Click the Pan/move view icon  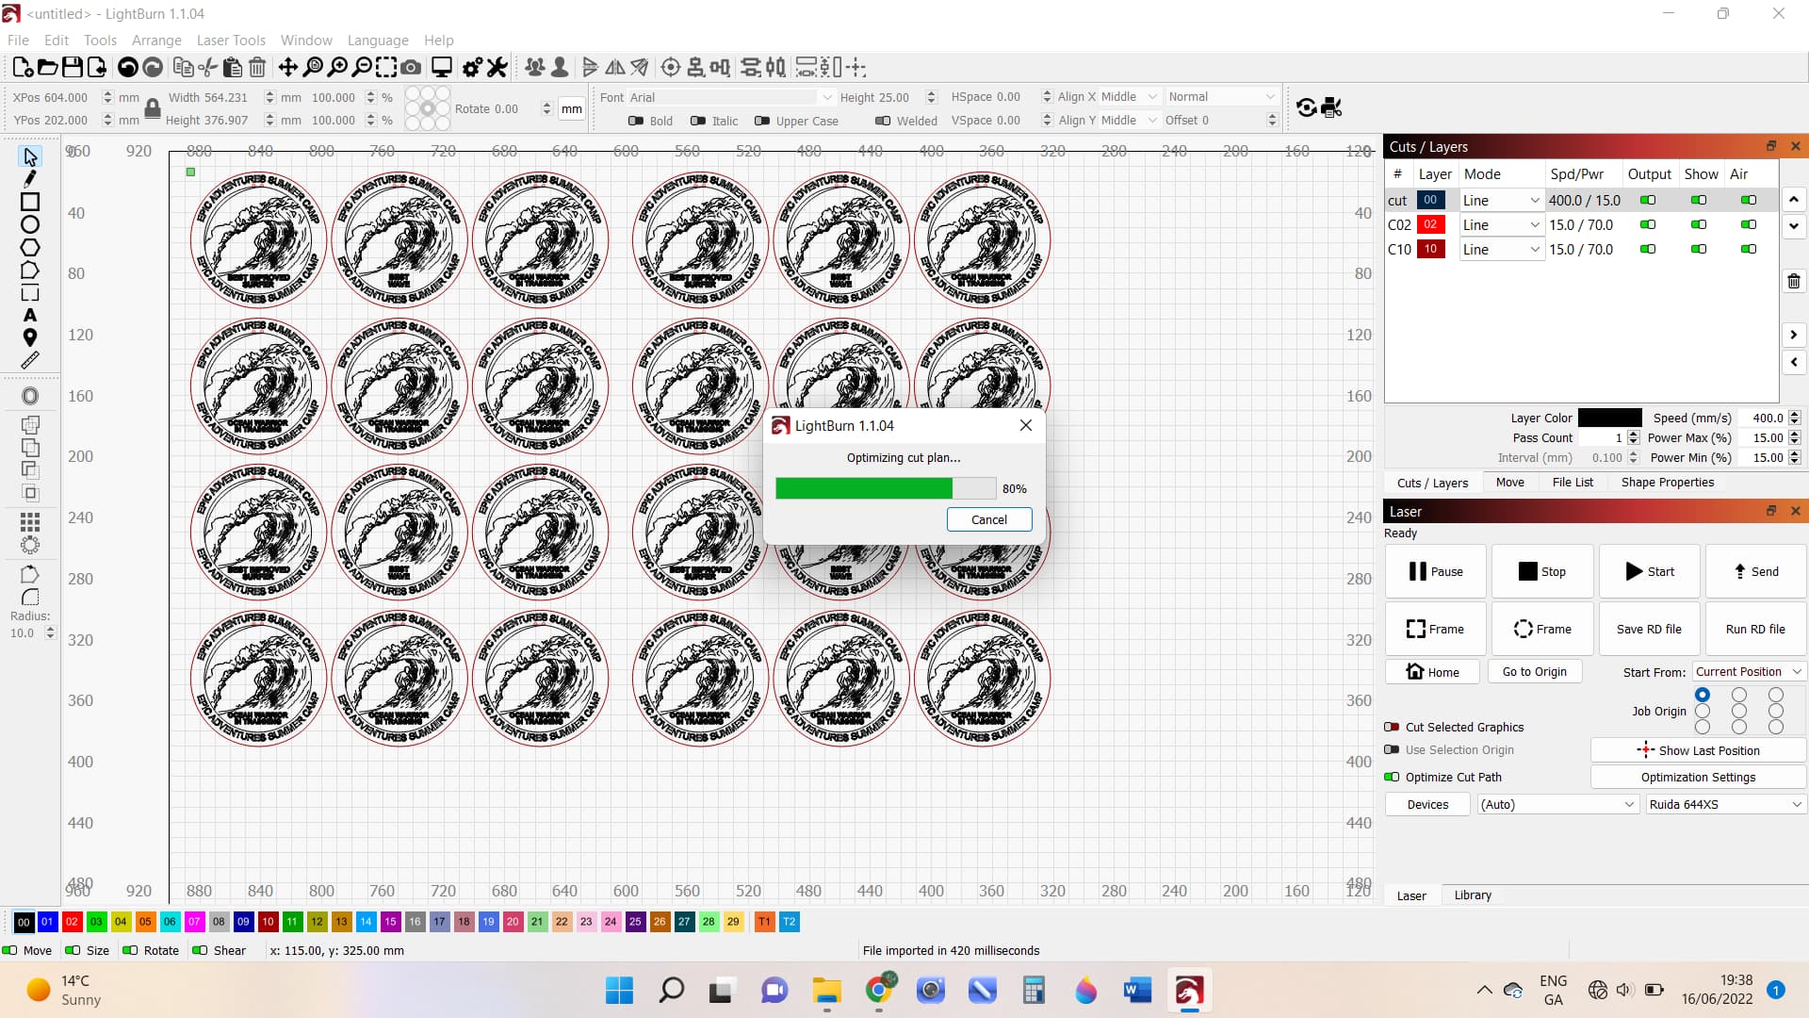[x=287, y=67]
